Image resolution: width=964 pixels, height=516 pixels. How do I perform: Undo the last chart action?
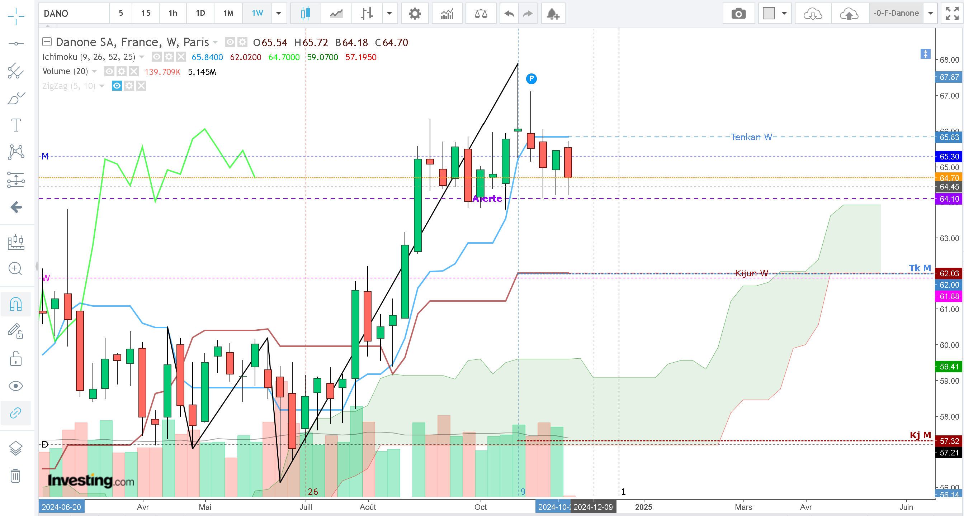(509, 14)
